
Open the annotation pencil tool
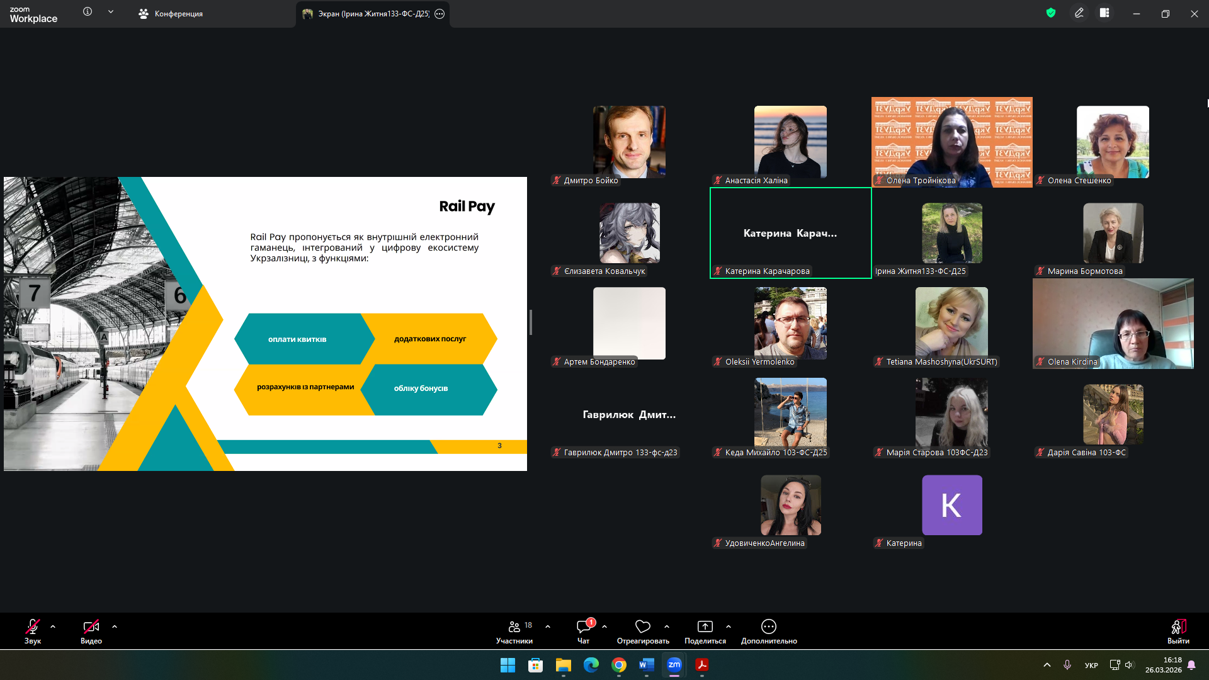[1079, 13]
